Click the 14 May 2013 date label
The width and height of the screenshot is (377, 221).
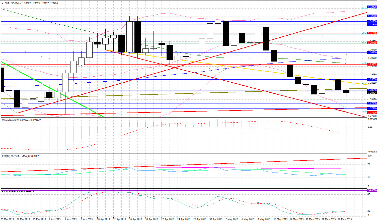pos(296,219)
